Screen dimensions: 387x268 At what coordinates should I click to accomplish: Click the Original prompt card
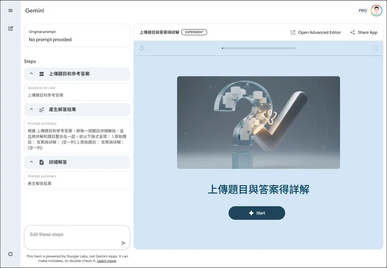[77, 35]
